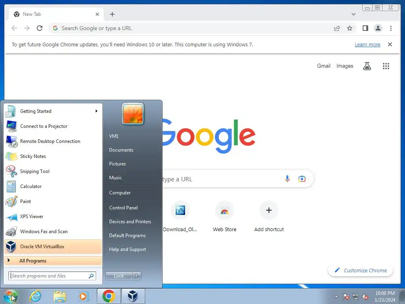Screen dimensions: 405x304
Task: Open the VM1 user folder
Action: (x=114, y=136)
